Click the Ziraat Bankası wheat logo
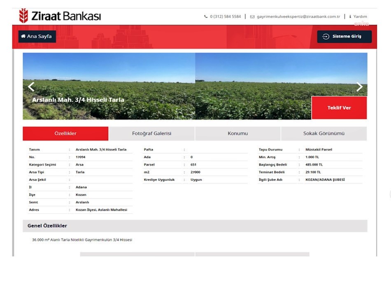Image resolution: width=391 pixels, height=292 pixels. 24,16
